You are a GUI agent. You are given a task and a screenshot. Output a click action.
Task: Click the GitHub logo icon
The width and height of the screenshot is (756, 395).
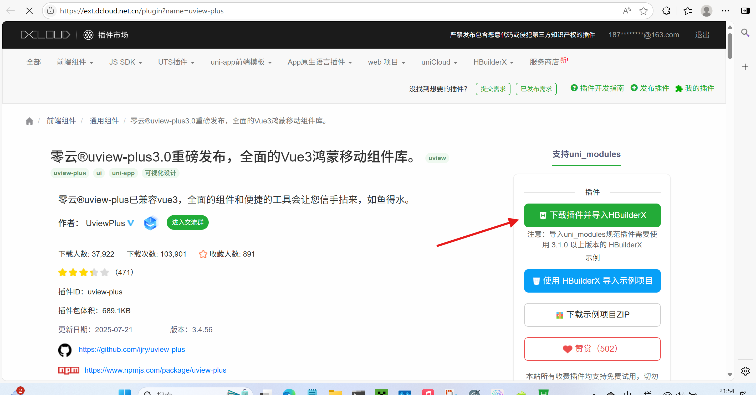(65, 350)
